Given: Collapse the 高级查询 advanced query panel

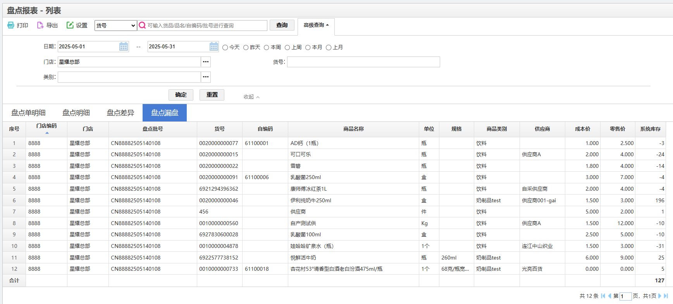Looking at the screenshot, I should point(316,25).
